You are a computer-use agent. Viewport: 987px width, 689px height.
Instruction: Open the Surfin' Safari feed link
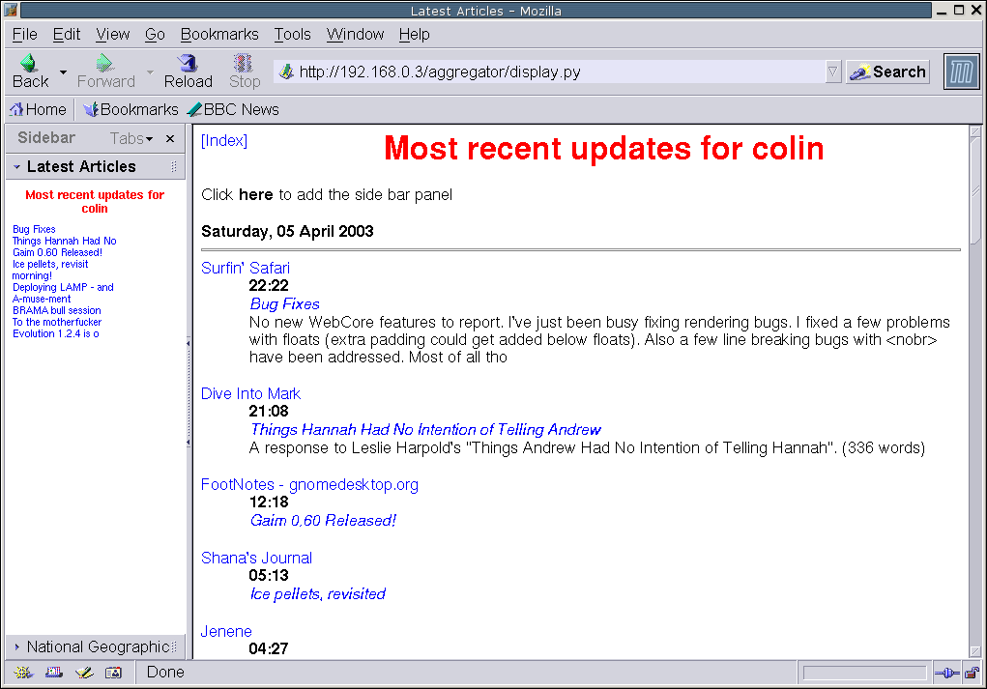pyautogui.click(x=245, y=268)
